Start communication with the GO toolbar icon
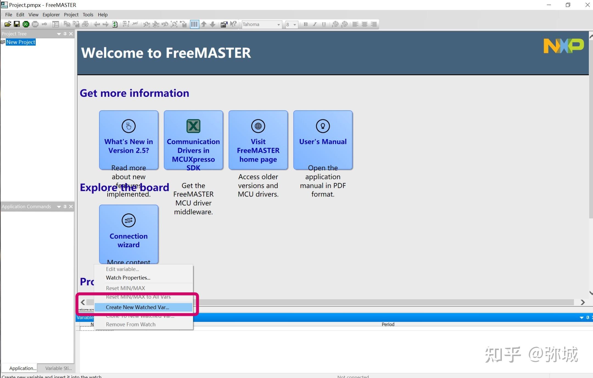 [x=26, y=24]
